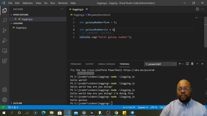Viewport: 207px width, 116px height.
Task: Select the logging.js editor tab
Action: [78, 9]
